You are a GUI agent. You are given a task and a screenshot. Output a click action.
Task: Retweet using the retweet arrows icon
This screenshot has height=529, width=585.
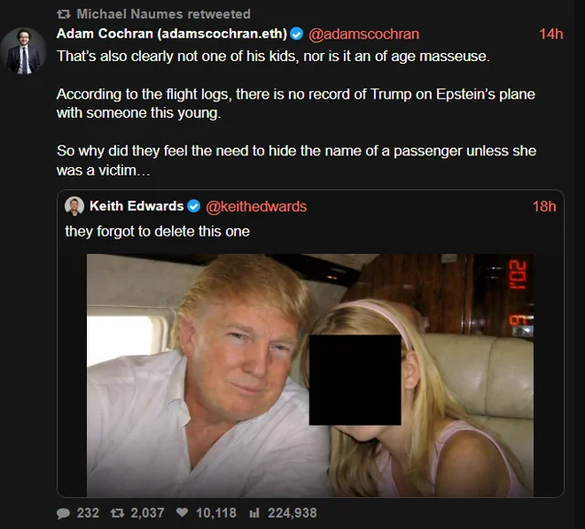tap(117, 513)
